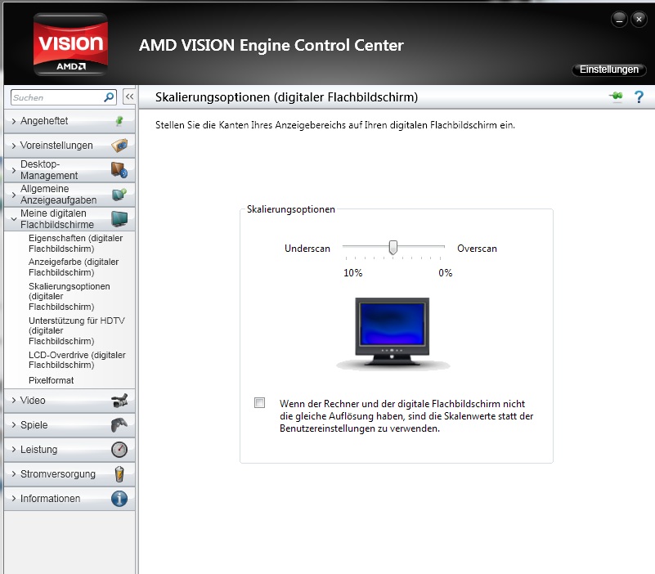The width and height of the screenshot is (655, 574).
Task: Select Skalierungsoptionen (digitaler Flachbildschirm) in sidebar
Action: coord(70,297)
